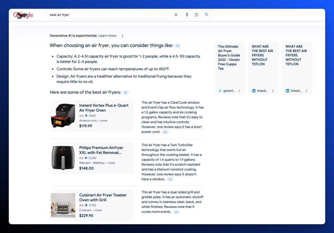
Task: Click the Cuisinart toaster oven thumbnail
Action: pyautogui.click(x=63, y=205)
